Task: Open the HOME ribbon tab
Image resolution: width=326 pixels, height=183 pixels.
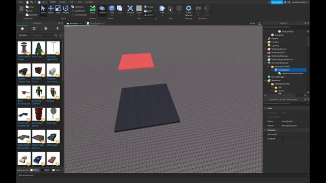Action: coord(53,2)
